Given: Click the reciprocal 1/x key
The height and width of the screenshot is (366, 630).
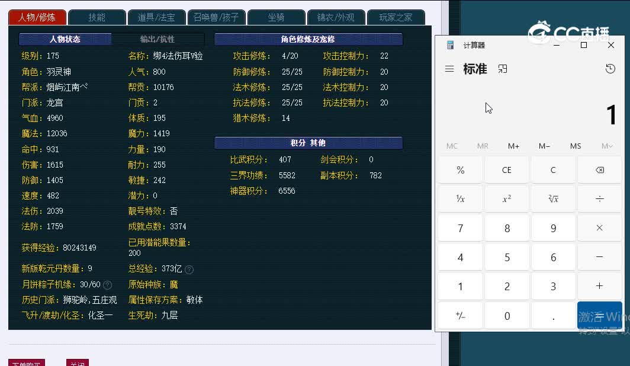Looking at the screenshot, I should click(x=461, y=199).
